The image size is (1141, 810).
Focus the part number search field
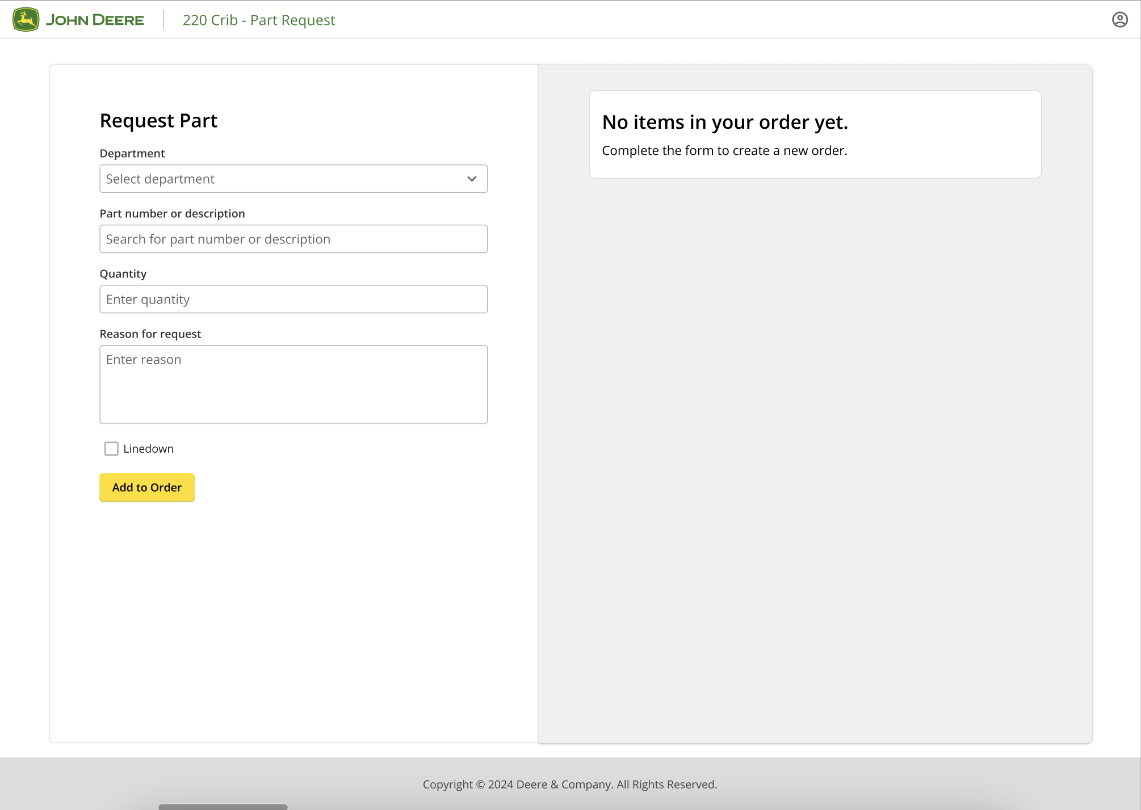pos(293,239)
